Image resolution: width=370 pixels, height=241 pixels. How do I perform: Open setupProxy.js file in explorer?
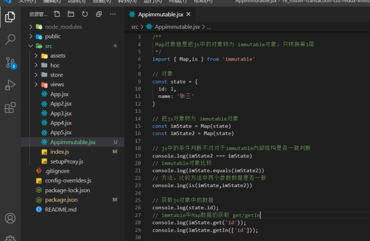[x=66, y=162]
